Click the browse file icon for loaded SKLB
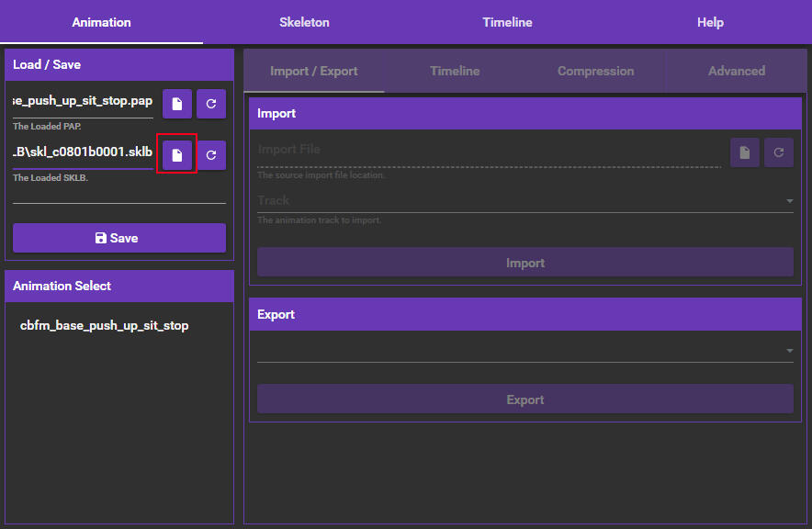The image size is (812, 529). coord(177,155)
